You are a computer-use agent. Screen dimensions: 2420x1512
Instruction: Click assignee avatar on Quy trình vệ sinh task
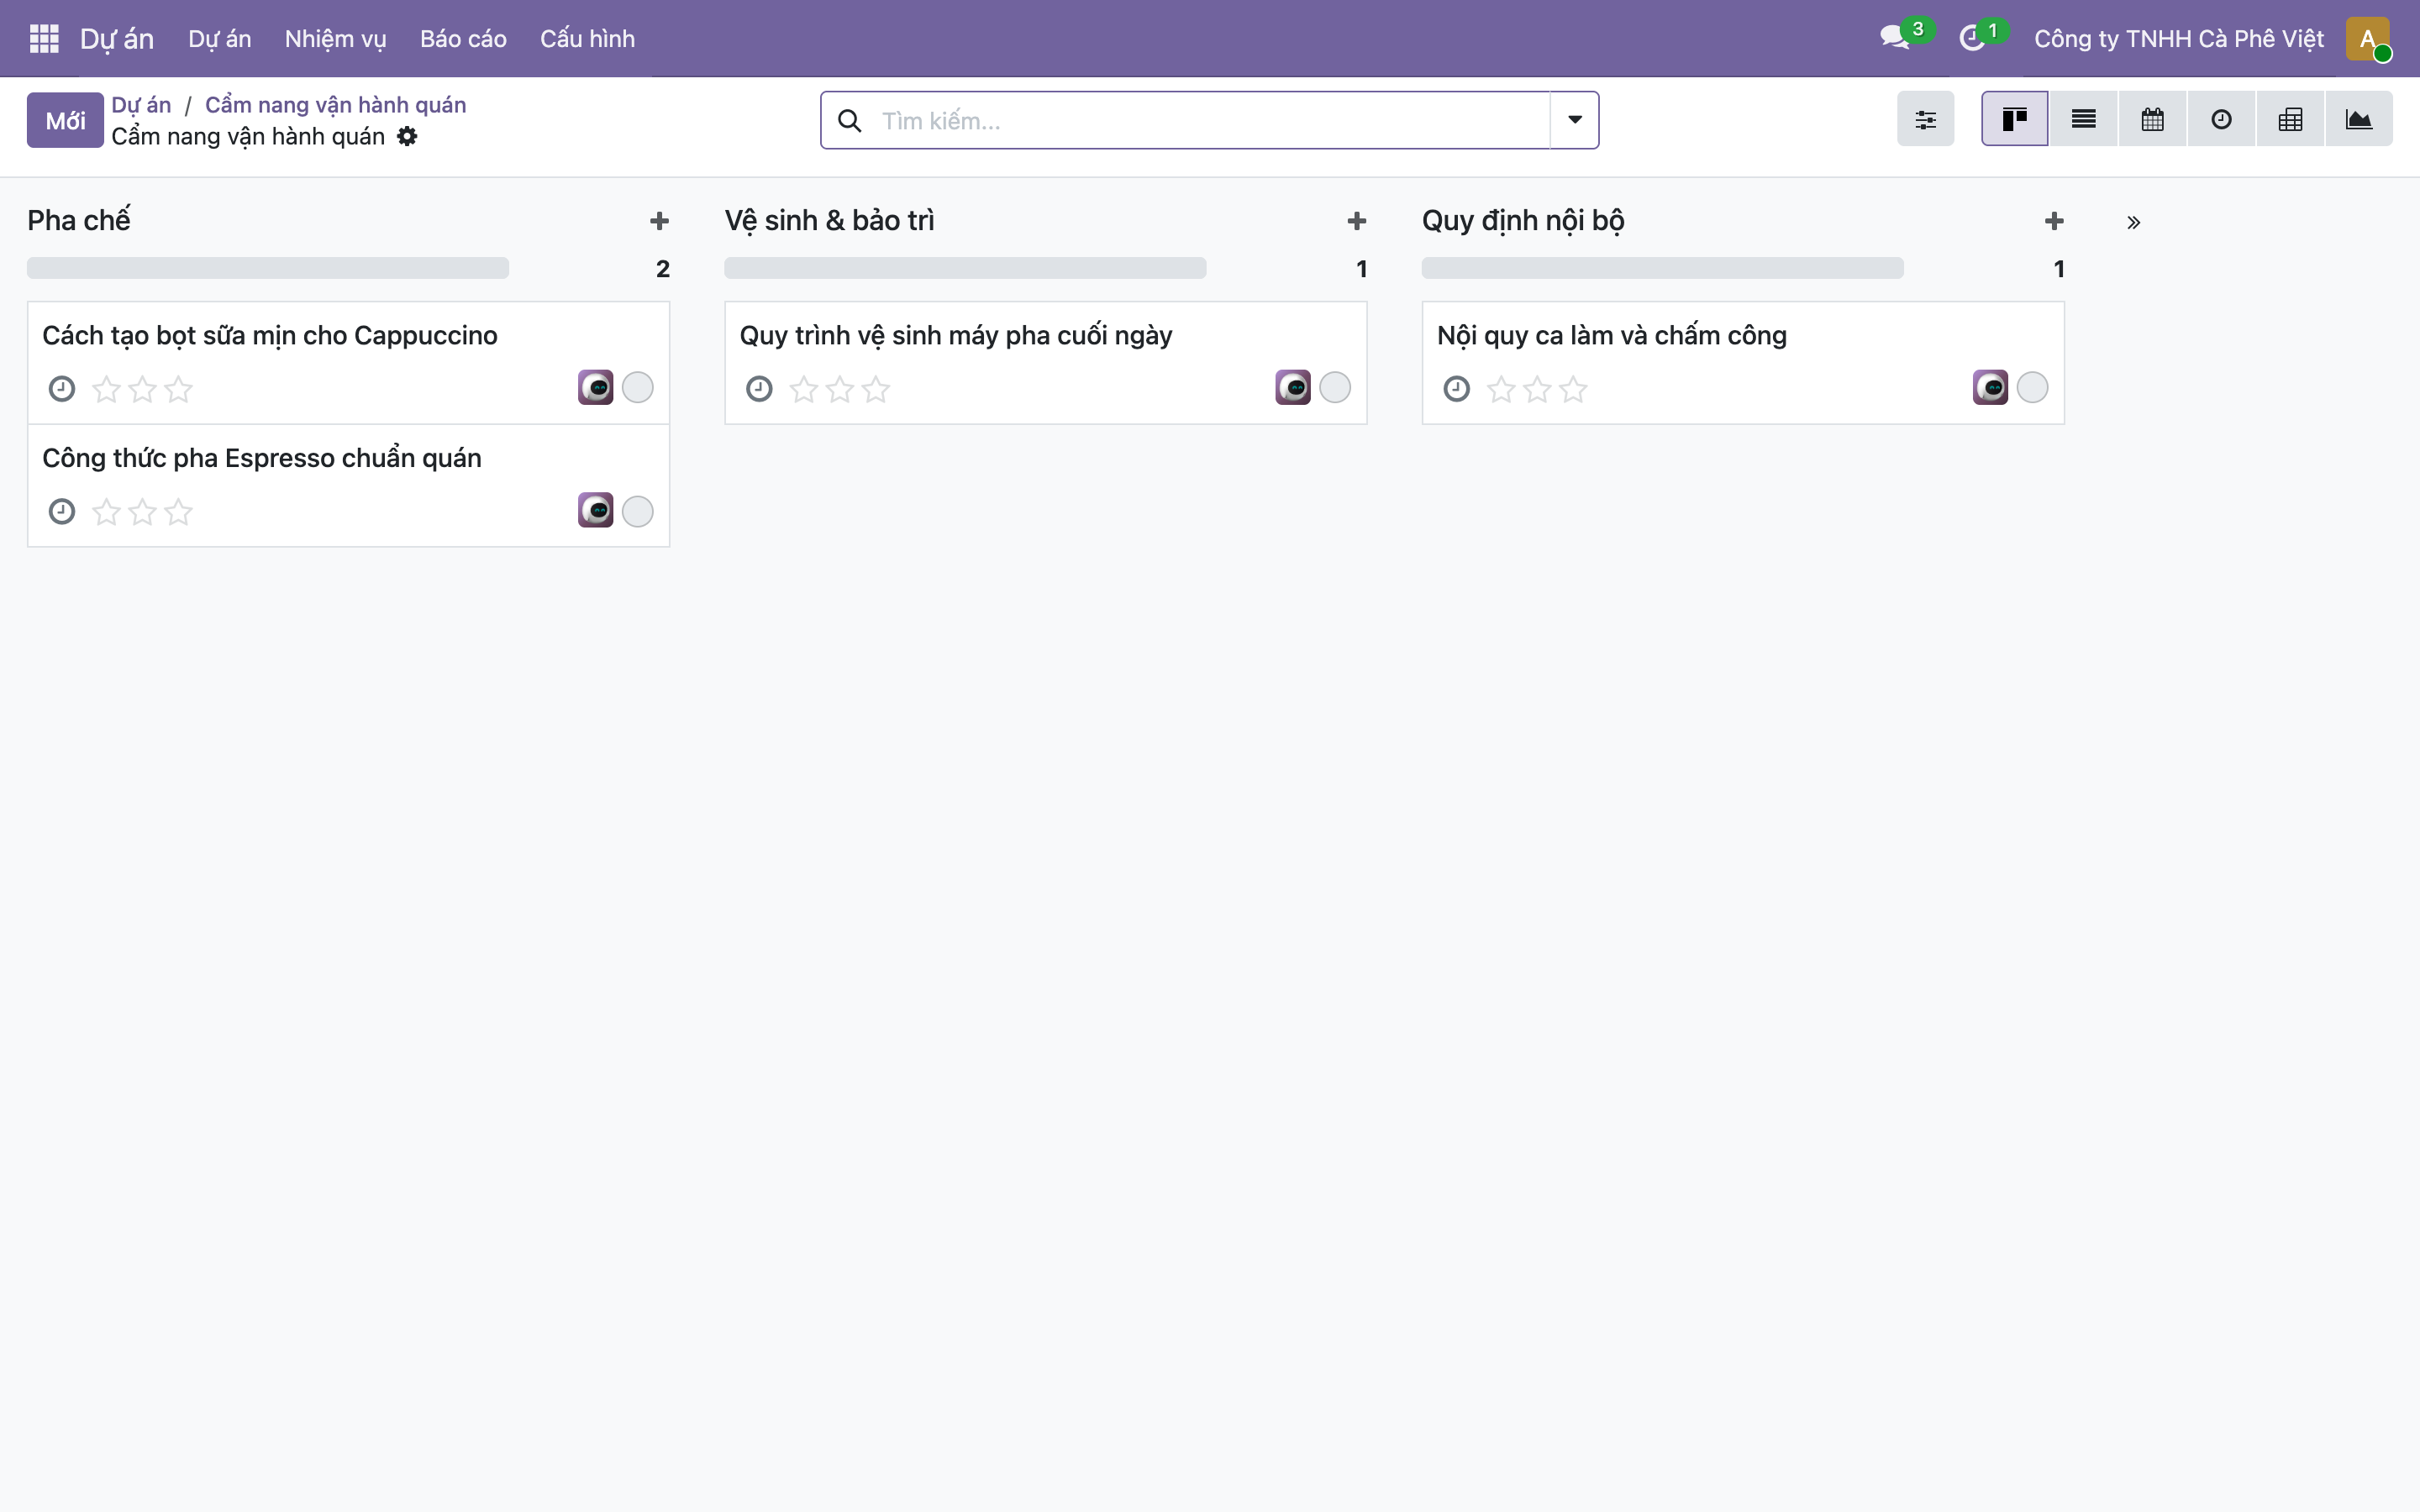click(1293, 387)
